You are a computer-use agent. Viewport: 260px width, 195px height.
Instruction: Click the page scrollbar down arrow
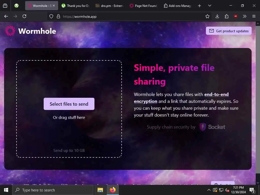[x=258, y=183]
